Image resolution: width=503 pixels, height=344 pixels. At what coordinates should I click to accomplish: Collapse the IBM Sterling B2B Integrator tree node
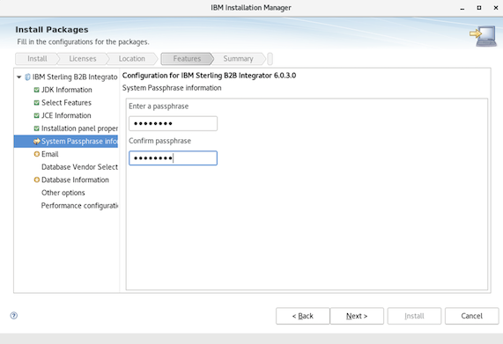[18, 77]
